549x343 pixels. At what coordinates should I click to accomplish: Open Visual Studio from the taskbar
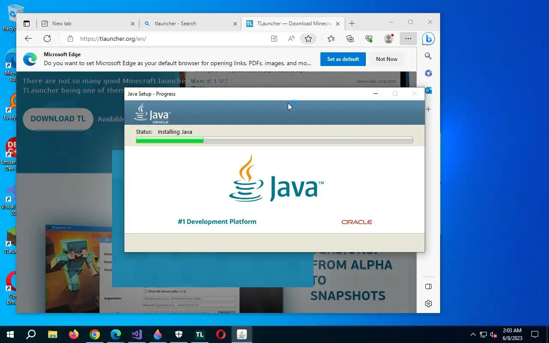pyautogui.click(x=137, y=334)
